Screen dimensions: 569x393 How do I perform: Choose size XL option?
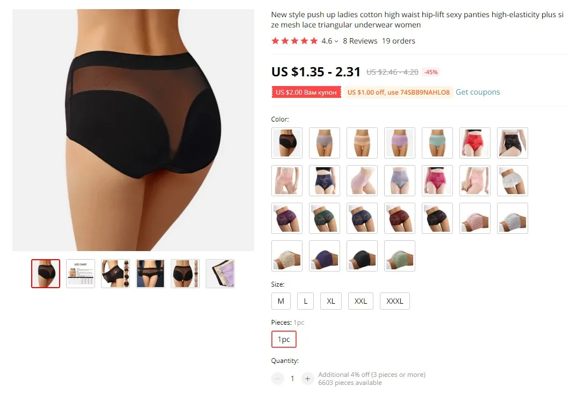(x=331, y=301)
